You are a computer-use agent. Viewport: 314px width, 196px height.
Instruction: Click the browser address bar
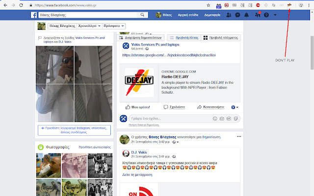point(118,5)
